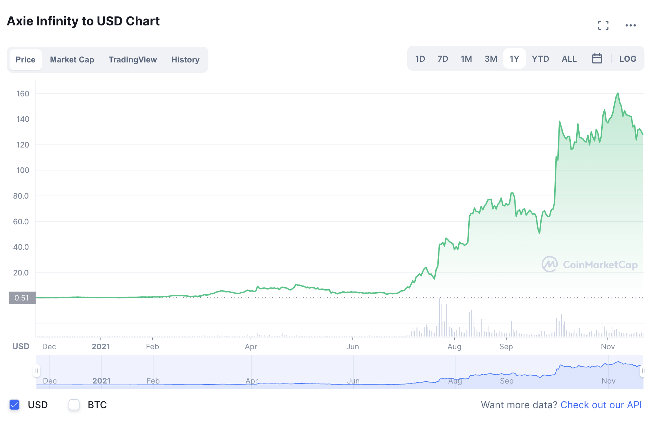
Task: Follow the 'Check out our API' link
Action: [601, 405]
